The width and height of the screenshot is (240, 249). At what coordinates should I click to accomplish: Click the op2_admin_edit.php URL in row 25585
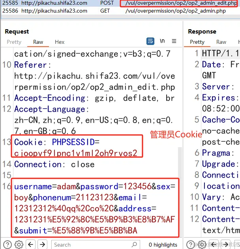click(181, 3)
